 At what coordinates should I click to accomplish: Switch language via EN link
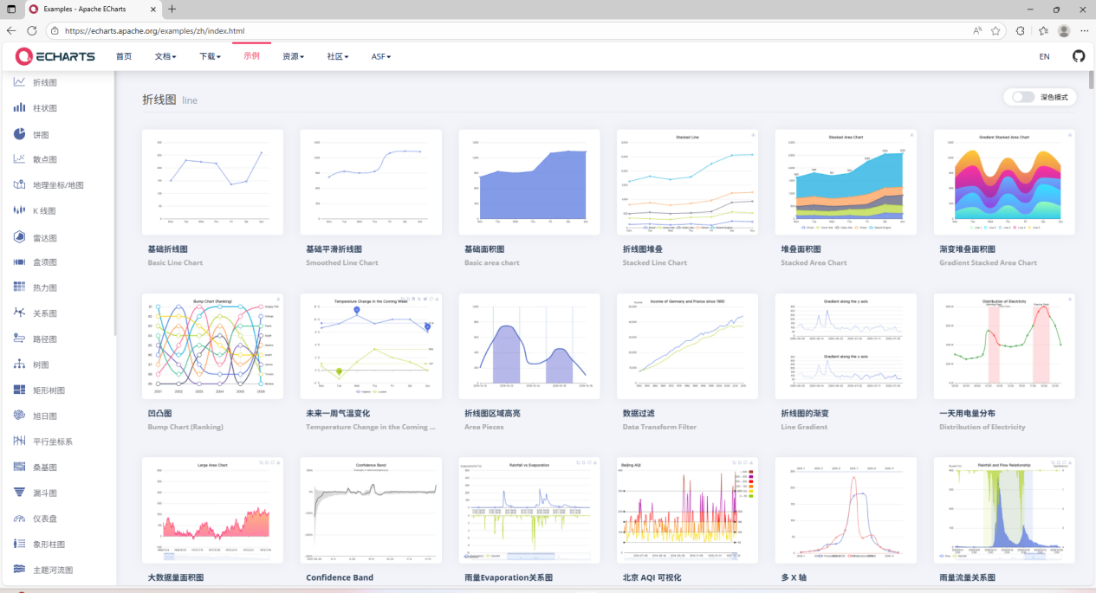click(x=1044, y=56)
